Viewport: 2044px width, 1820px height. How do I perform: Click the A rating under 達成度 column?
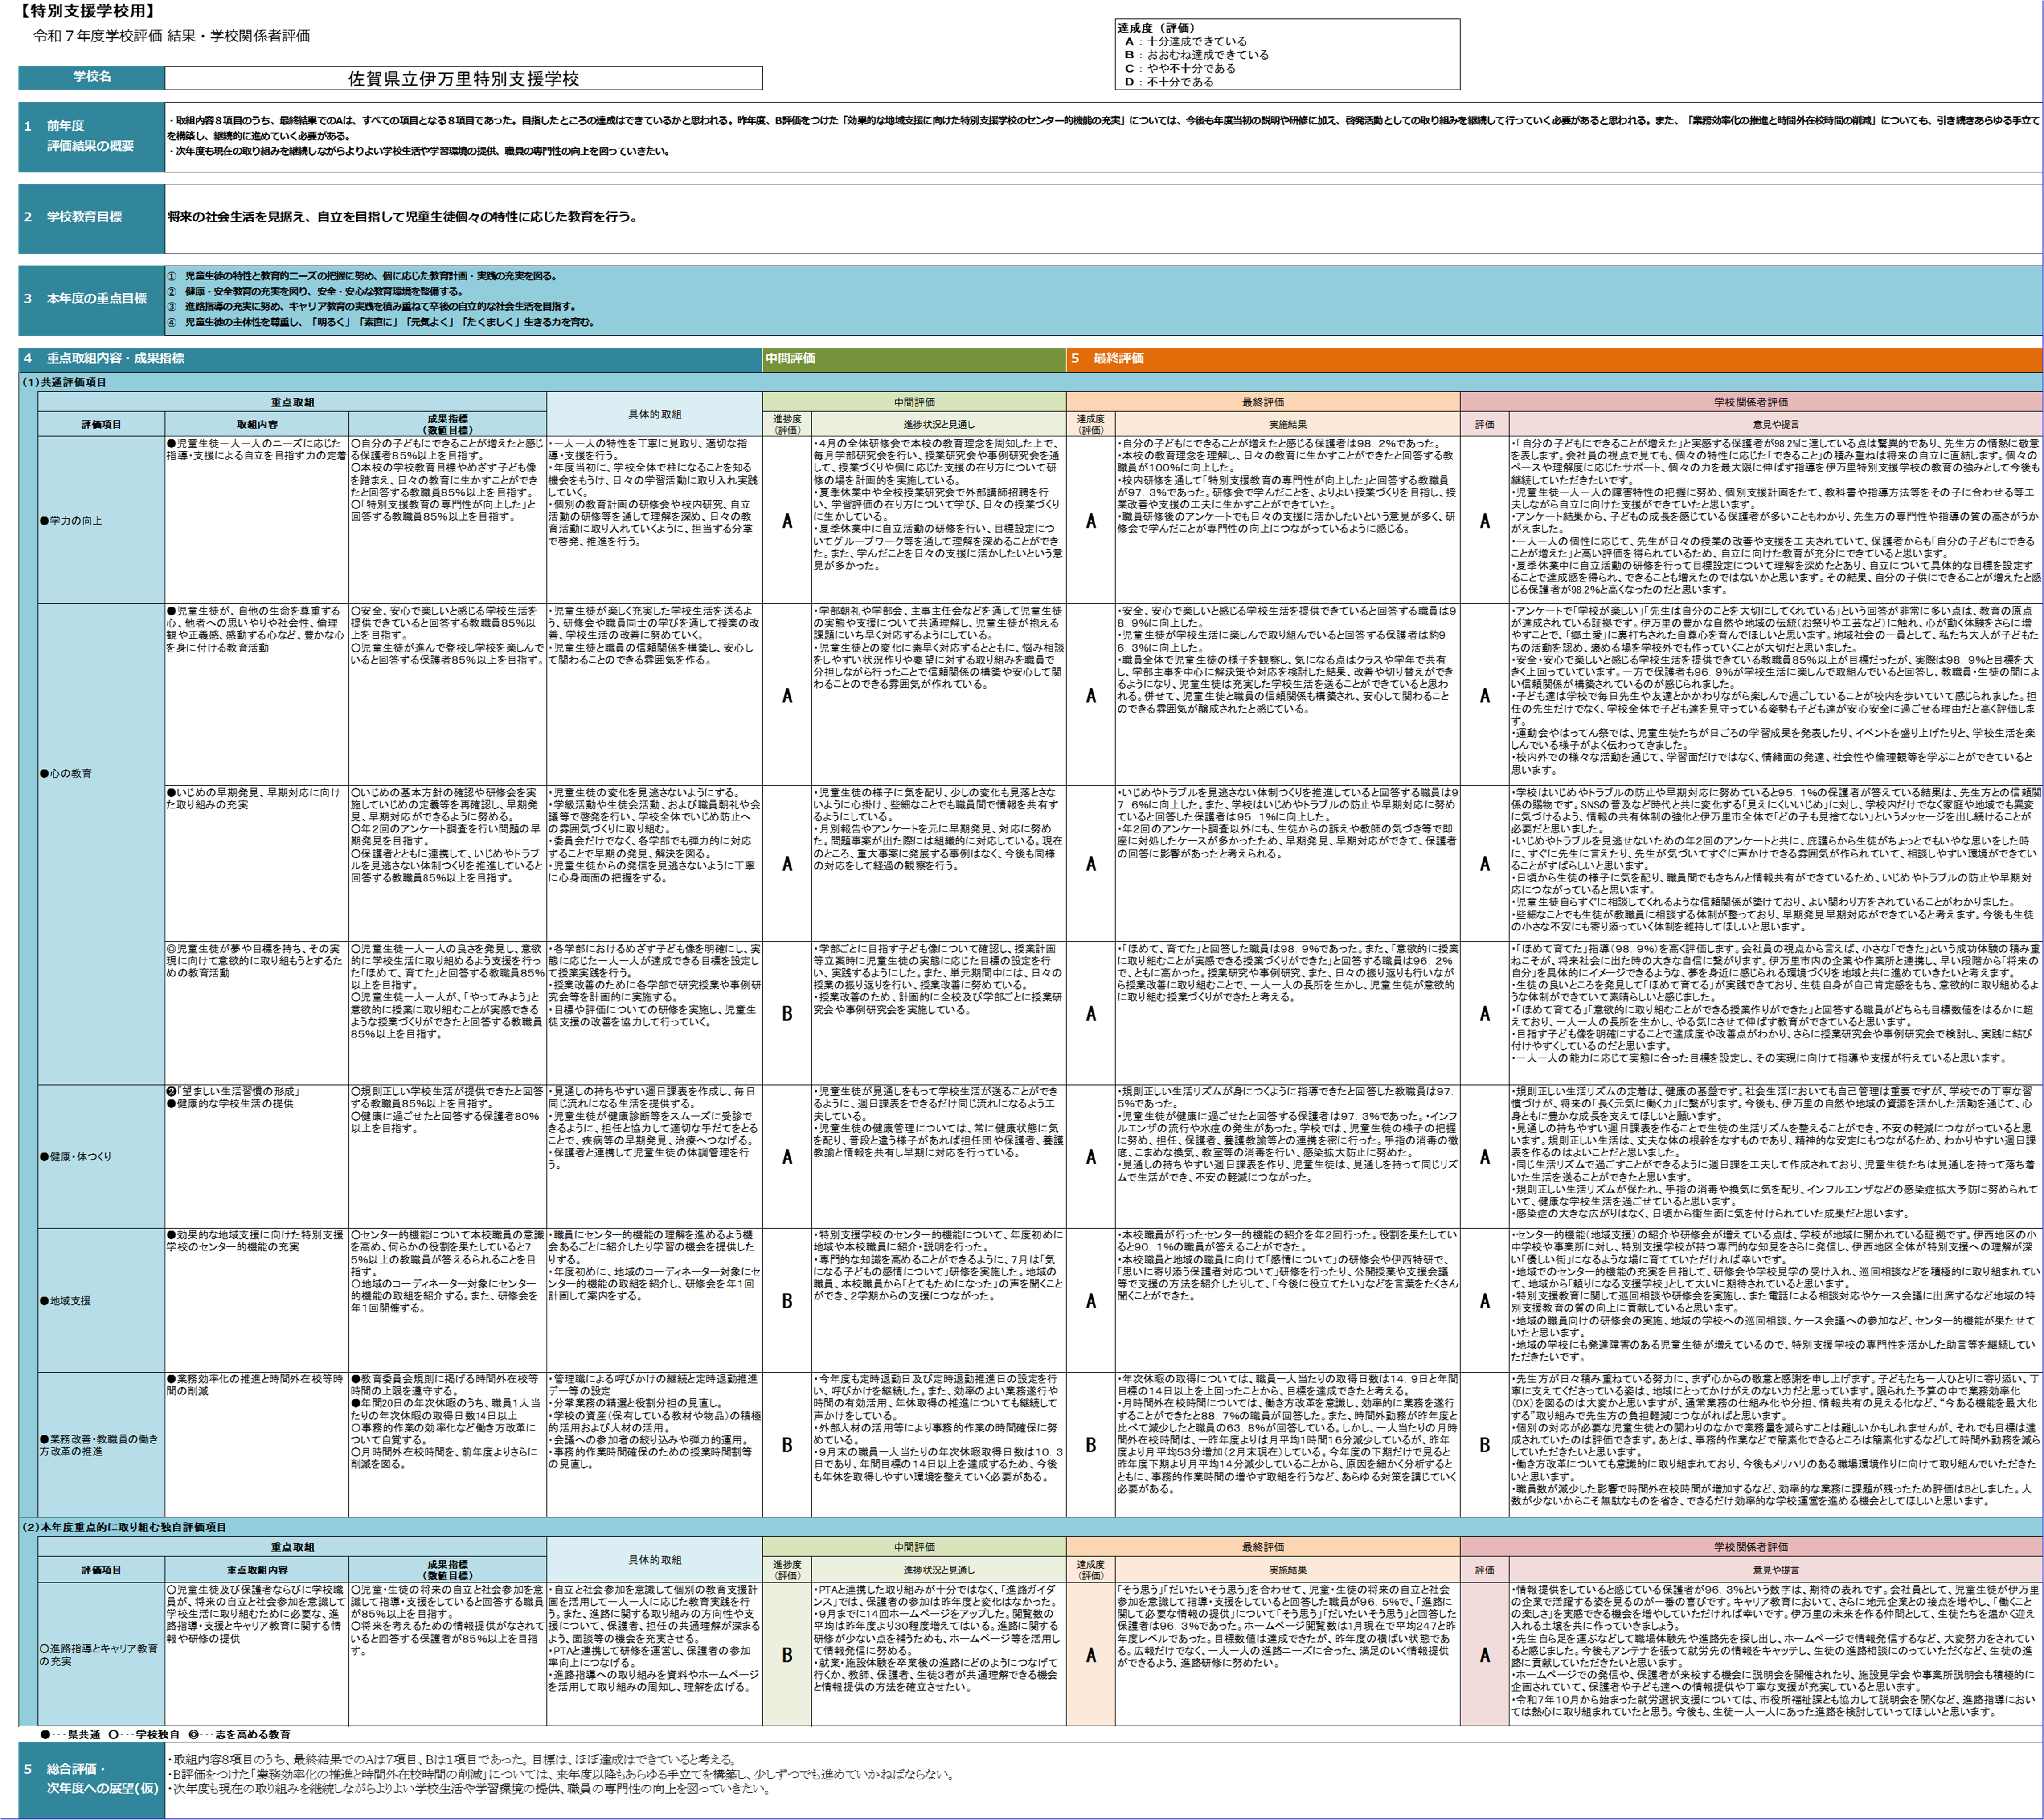(x=1090, y=1654)
